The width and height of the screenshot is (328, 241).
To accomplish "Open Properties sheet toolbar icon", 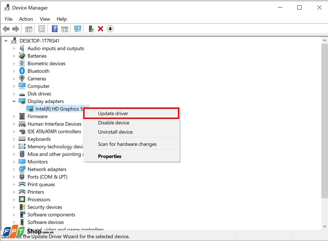I will tap(42, 29).
